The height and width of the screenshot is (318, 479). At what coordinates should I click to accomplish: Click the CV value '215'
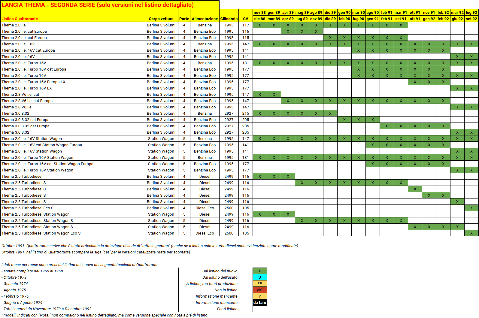[246, 113]
